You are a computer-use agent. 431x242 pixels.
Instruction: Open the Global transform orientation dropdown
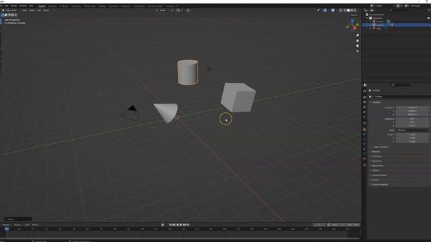tap(162, 10)
